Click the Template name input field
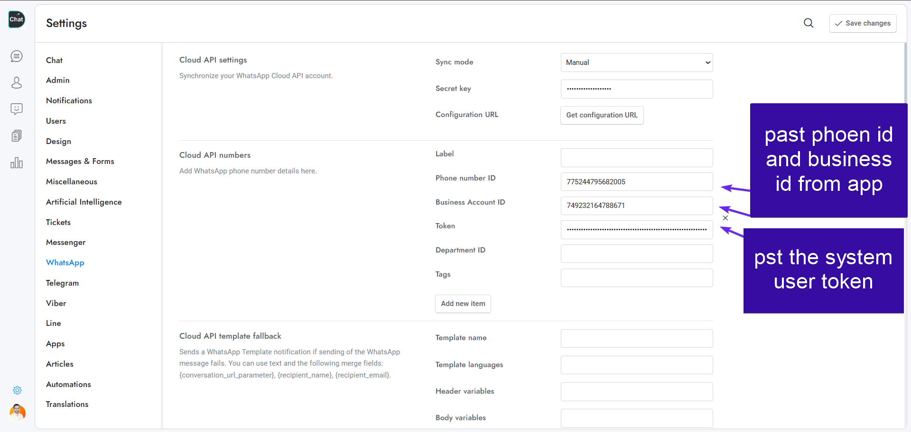This screenshot has width=911, height=432. pyautogui.click(x=636, y=339)
